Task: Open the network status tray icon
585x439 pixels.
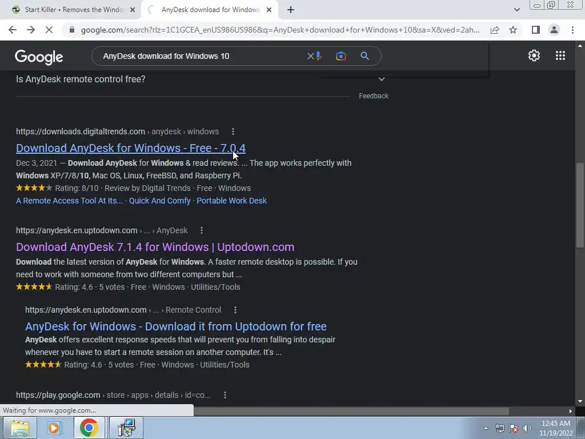Action: 499,428
